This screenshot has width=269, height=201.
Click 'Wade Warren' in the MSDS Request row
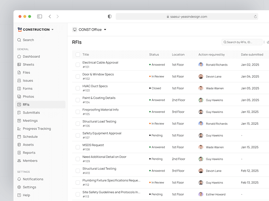click(215, 147)
